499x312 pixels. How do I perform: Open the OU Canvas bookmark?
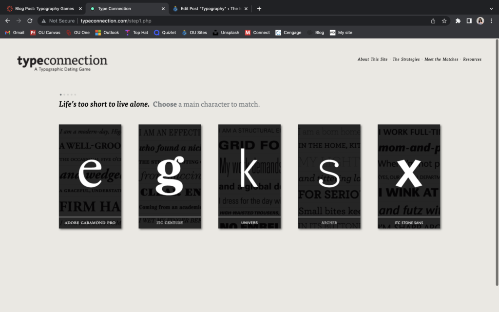coord(45,33)
